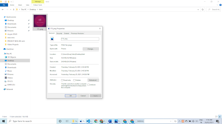
Task: Click the Apply button
Action: tap(95, 96)
